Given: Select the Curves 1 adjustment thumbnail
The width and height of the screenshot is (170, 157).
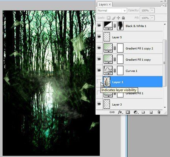Looking at the screenshot, I should pyautogui.click(x=108, y=70).
